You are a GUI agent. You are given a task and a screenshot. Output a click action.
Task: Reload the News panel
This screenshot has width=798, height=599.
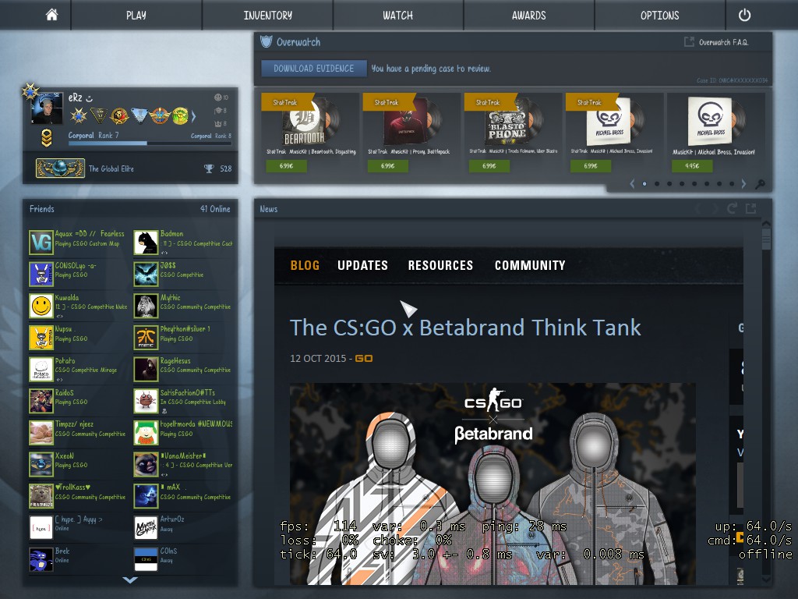click(x=732, y=208)
